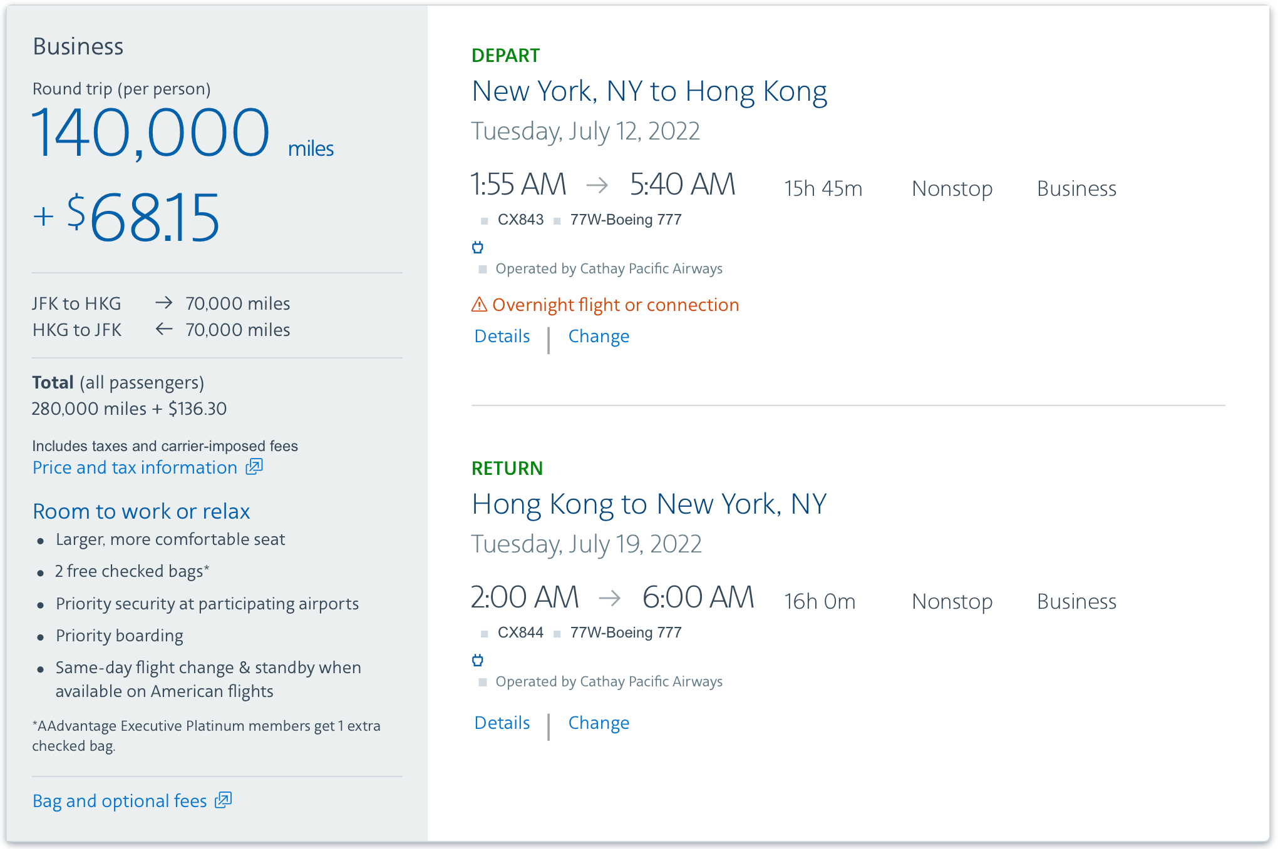Click the external-link icon beside Bag and optional fees

(x=224, y=800)
